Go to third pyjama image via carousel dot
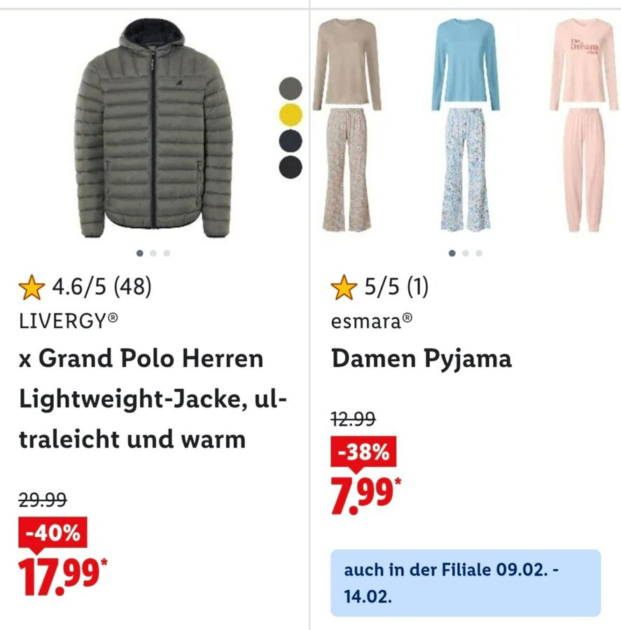 coord(479,253)
